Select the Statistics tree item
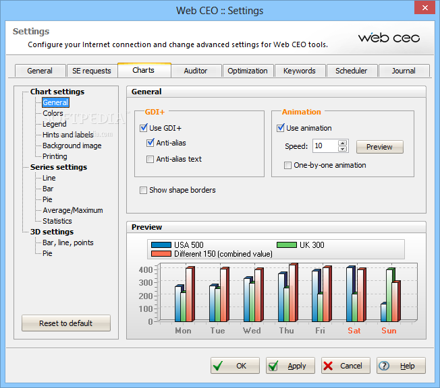 (x=57, y=221)
